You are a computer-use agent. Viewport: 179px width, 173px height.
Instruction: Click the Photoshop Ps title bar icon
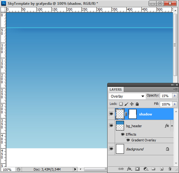tap(4, 3)
